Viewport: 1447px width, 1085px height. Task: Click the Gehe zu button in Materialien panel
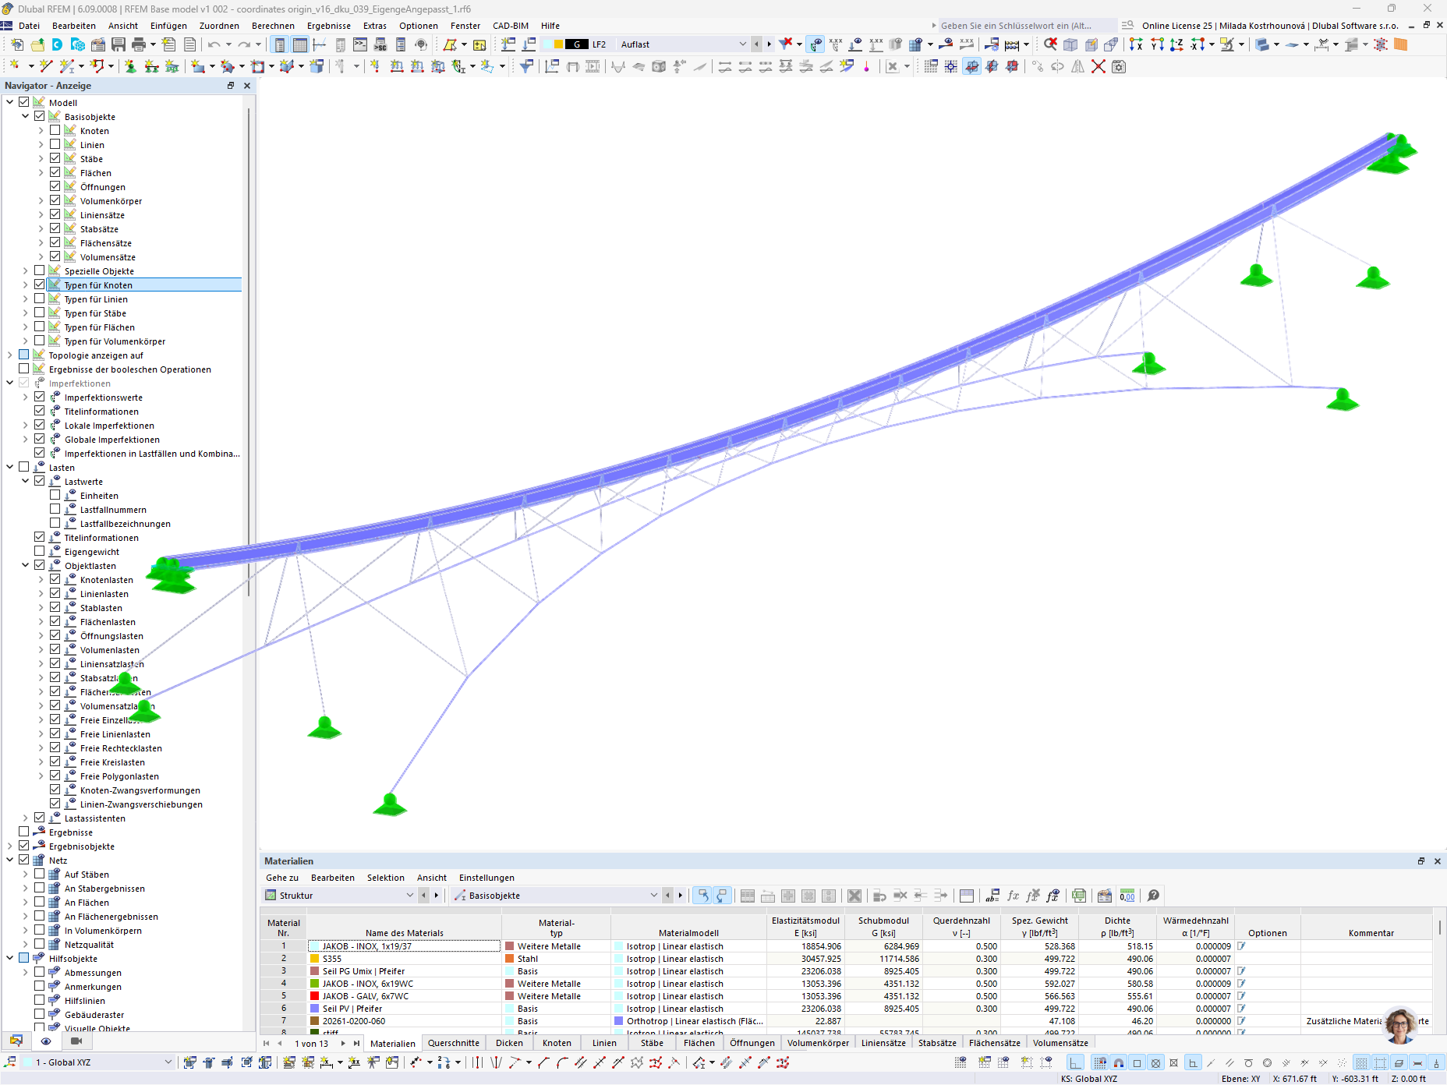(x=281, y=878)
